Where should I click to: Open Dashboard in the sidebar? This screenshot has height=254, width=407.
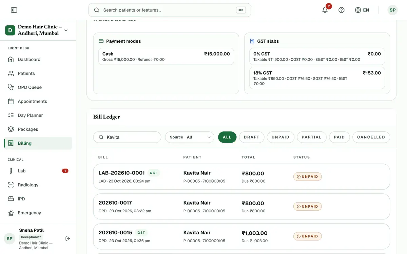[x=38, y=60]
